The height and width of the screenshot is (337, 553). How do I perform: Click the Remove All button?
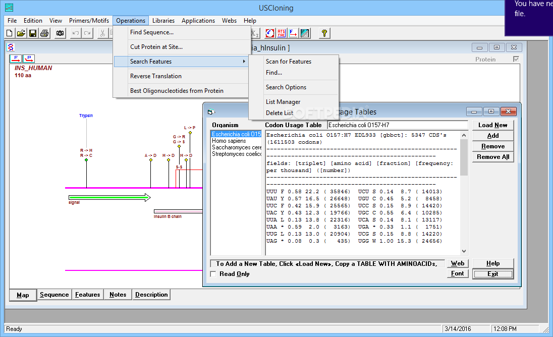(492, 157)
